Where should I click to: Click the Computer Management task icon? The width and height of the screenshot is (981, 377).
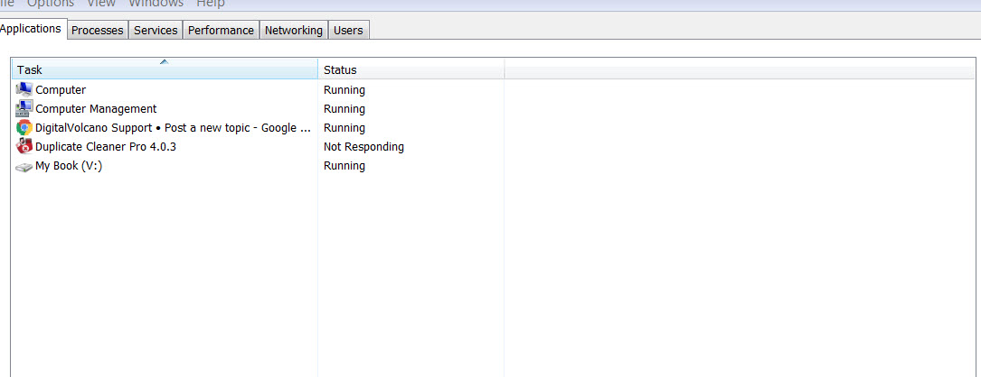(24, 108)
